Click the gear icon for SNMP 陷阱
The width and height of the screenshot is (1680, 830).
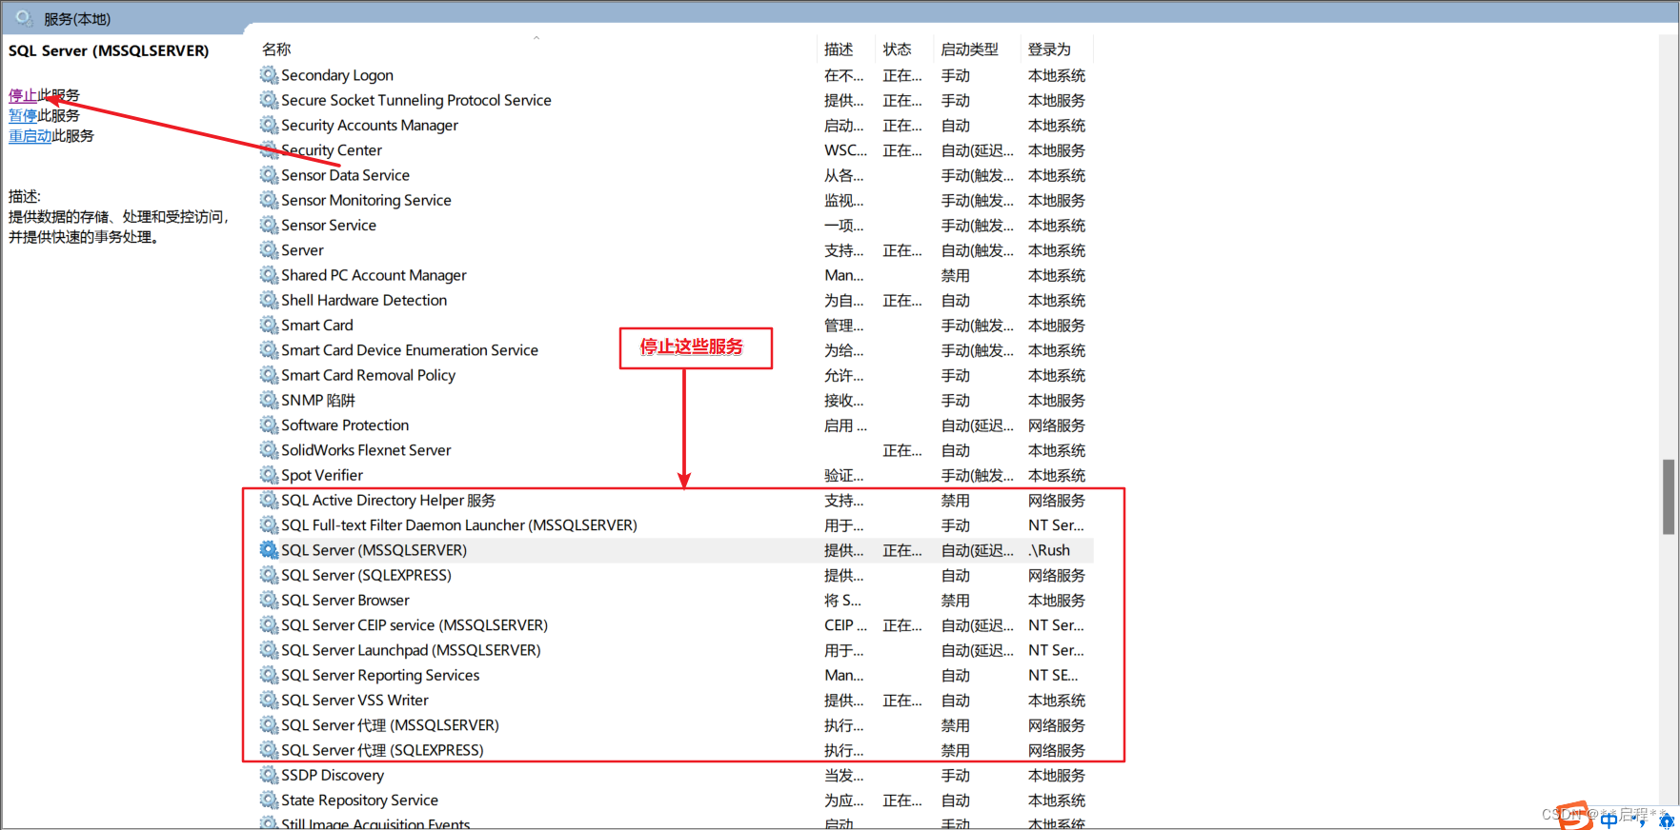tap(269, 400)
